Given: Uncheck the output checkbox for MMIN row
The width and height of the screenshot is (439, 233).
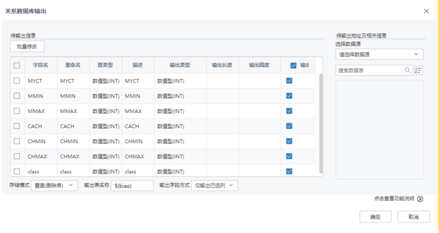Looking at the screenshot, I should point(289,96).
